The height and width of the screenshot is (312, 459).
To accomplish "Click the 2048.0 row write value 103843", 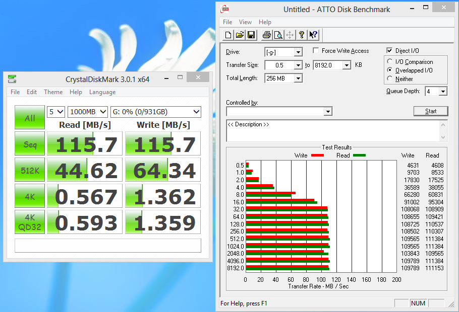I will (x=410, y=254).
